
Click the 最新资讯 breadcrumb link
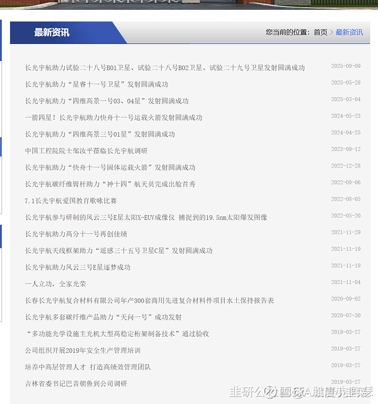click(x=349, y=33)
